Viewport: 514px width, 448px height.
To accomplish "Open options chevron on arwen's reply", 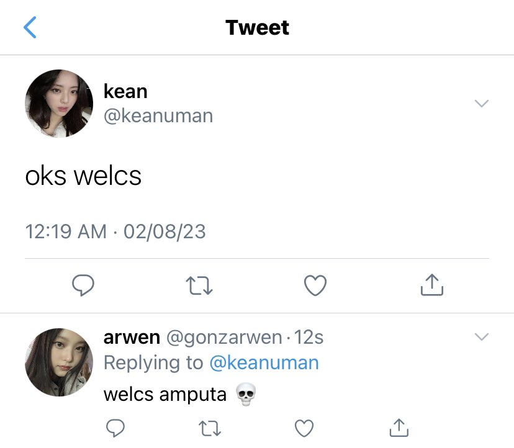I will tap(482, 336).
